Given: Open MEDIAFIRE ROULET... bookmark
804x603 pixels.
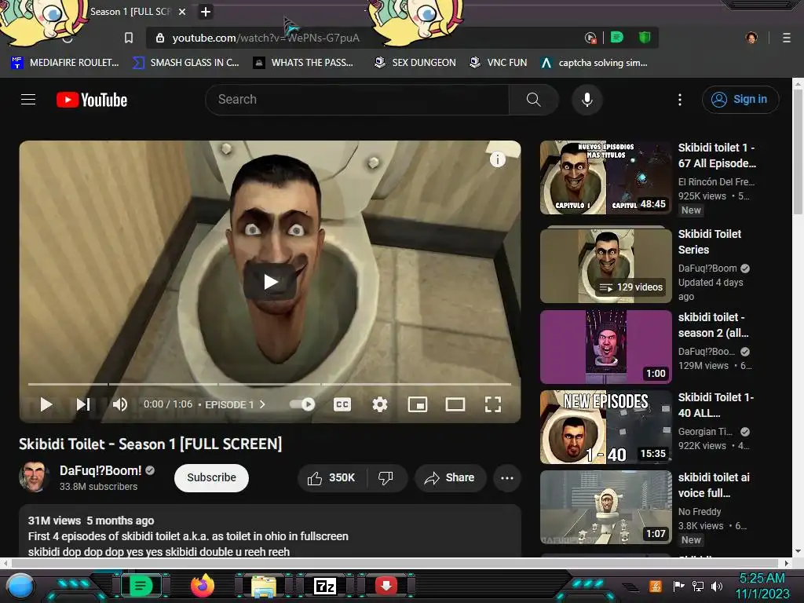Looking at the screenshot, I should 65,63.
